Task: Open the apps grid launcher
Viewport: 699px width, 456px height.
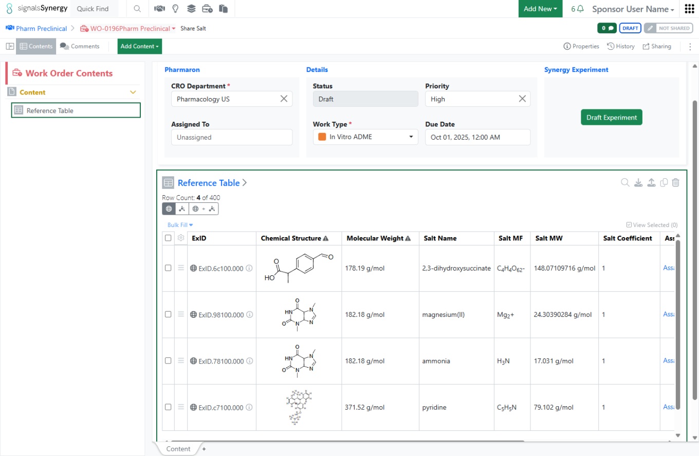Action: (x=689, y=9)
